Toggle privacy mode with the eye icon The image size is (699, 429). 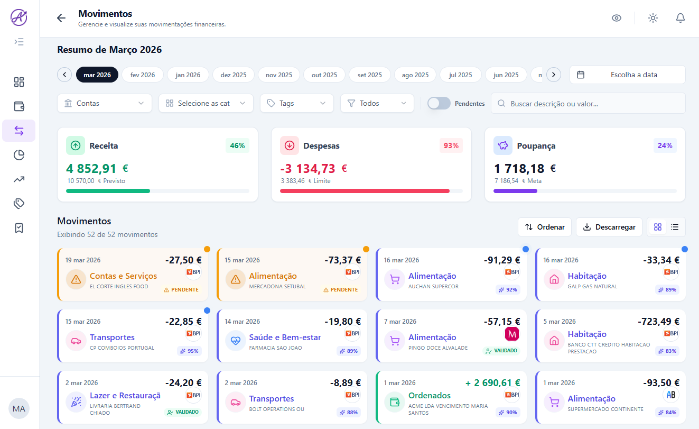pos(617,17)
